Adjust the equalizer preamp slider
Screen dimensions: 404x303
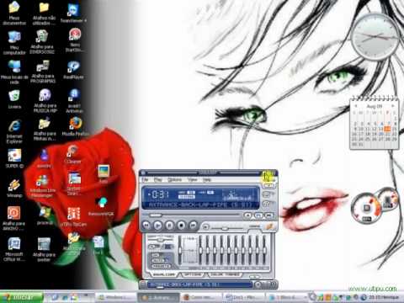coord(179,250)
